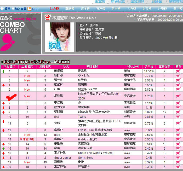The image size is (183, 171).
Task: Click the 銷售% column header
Action: tap(149, 67)
